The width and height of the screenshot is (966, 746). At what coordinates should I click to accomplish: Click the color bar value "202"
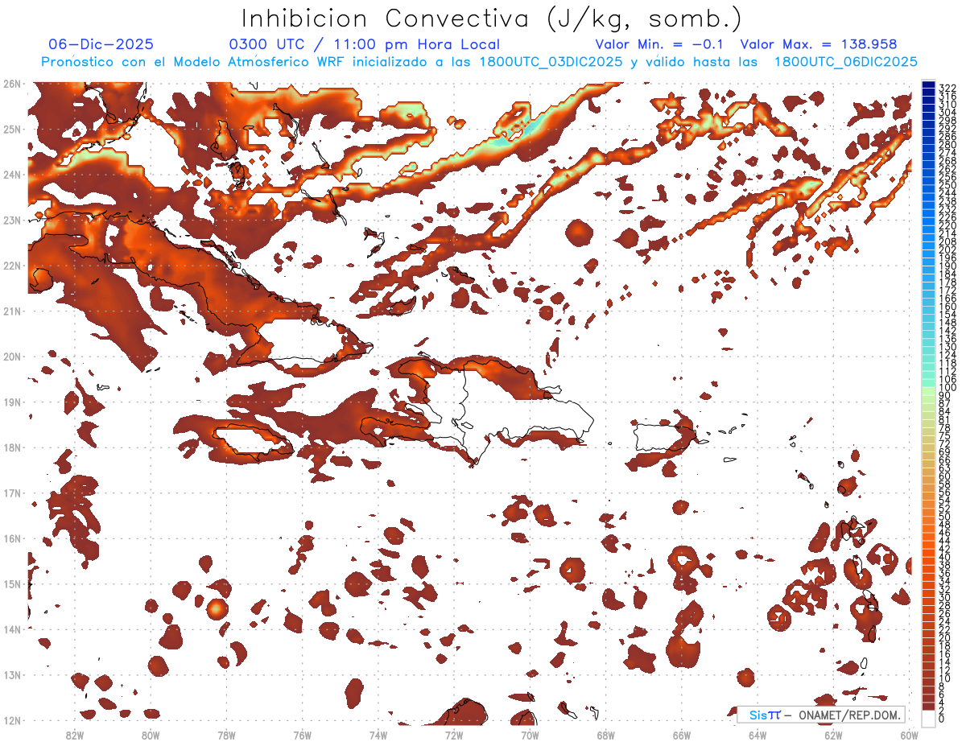click(947, 249)
